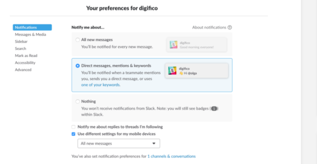317x164 pixels.
Task: Select Direct messages, mentions & keywords
Action: point(78,65)
